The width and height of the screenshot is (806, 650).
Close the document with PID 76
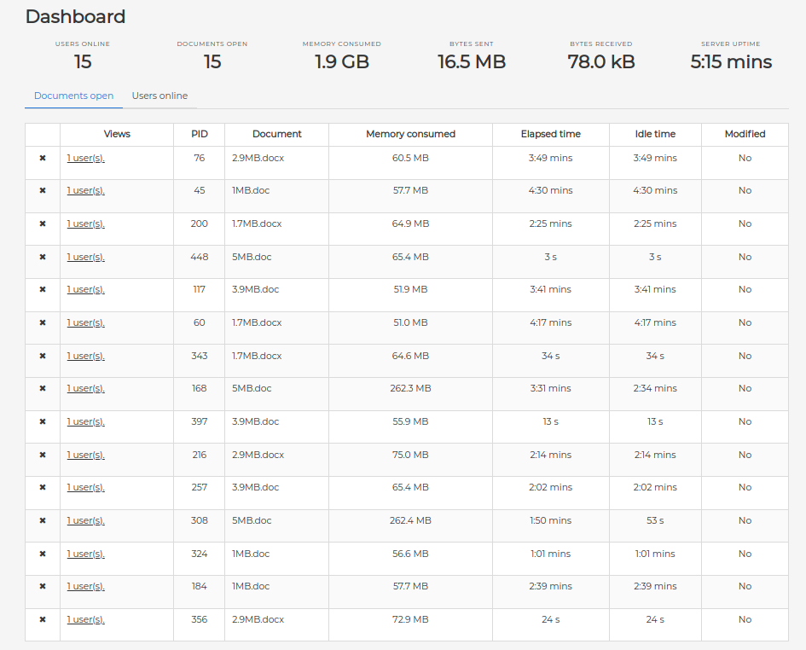tap(43, 158)
